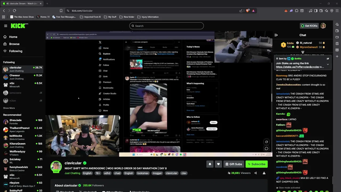Open recommended channel Wolfbradyyy
Screen dimensions: 341x192
coord(23,153)
